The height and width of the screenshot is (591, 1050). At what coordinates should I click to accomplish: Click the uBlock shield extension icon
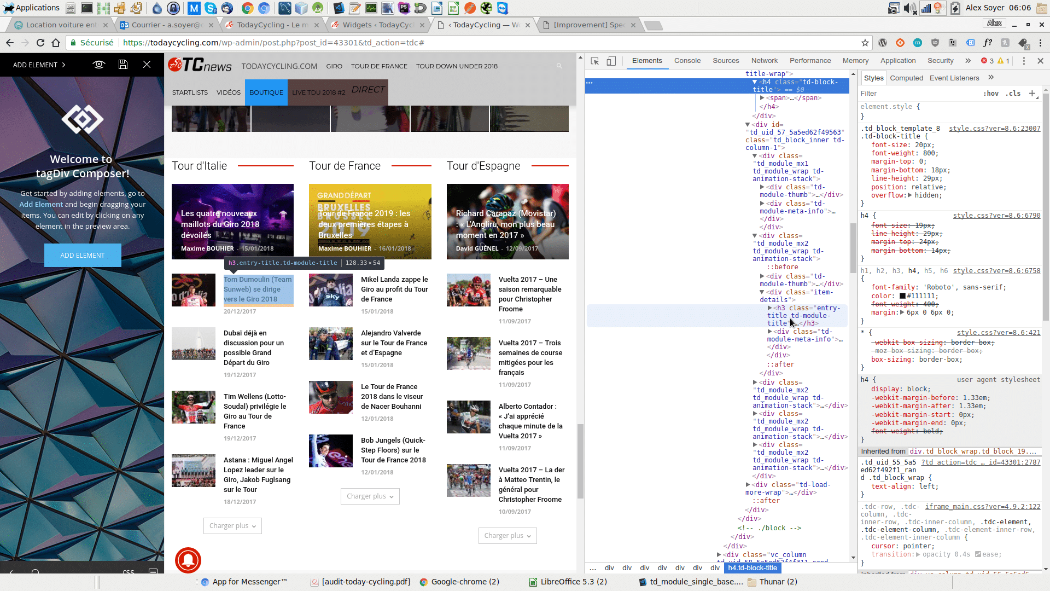point(935,43)
